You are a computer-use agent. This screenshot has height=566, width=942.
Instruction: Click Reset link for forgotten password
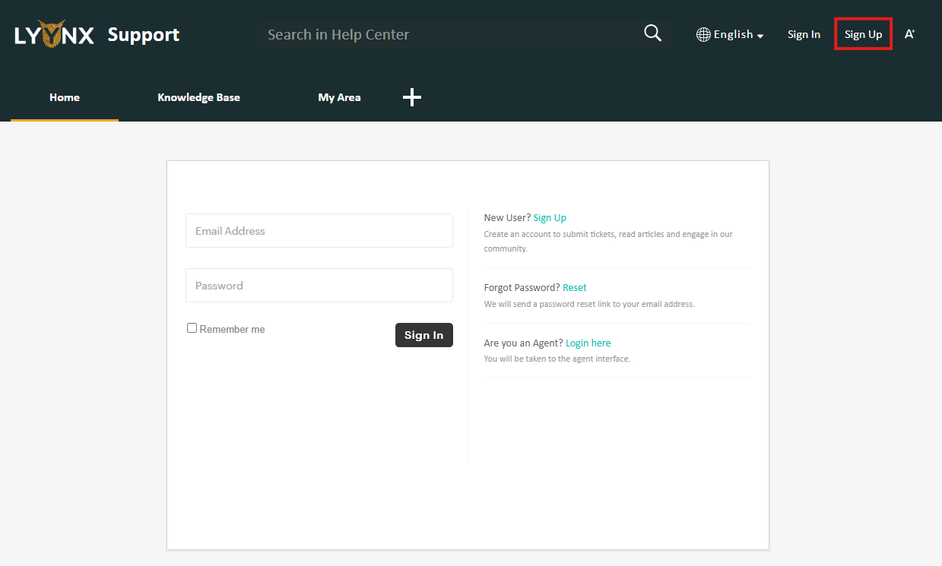pos(575,287)
